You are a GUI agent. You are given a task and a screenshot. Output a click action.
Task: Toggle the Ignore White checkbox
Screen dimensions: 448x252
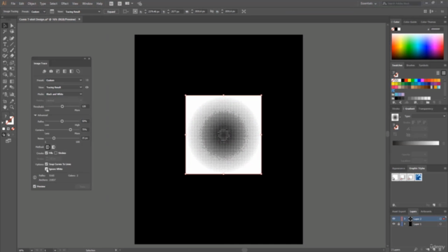tap(47, 169)
